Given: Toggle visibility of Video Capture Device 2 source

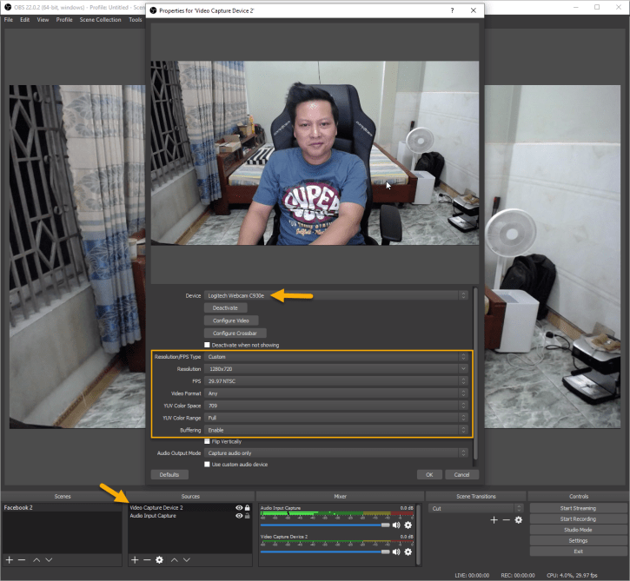Looking at the screenshot, I should [x=238, y=507].
